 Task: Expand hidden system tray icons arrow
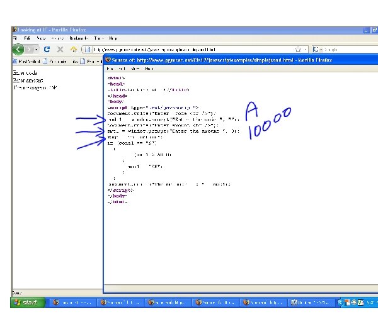[340, 303]
